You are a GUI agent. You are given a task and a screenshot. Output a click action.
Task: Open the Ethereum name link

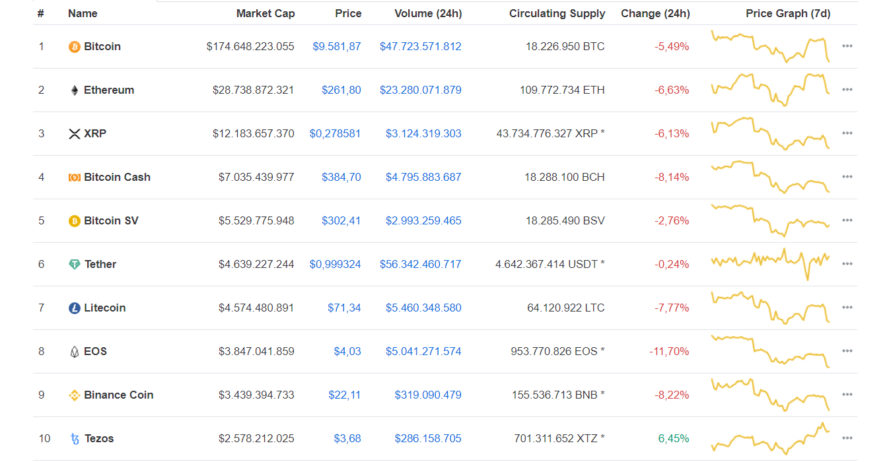pos(109,90)
